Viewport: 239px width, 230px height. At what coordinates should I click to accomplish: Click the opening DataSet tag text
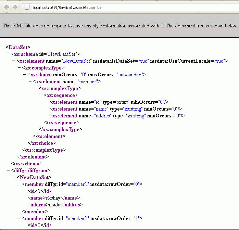[18, 47]
